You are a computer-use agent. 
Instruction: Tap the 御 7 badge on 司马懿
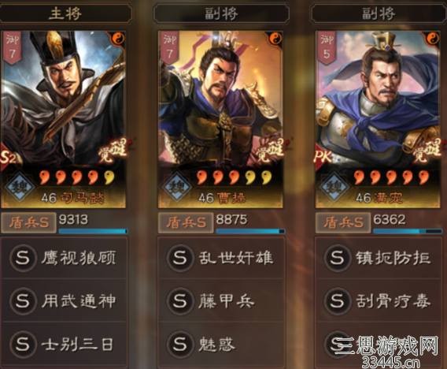coord(12,47)
